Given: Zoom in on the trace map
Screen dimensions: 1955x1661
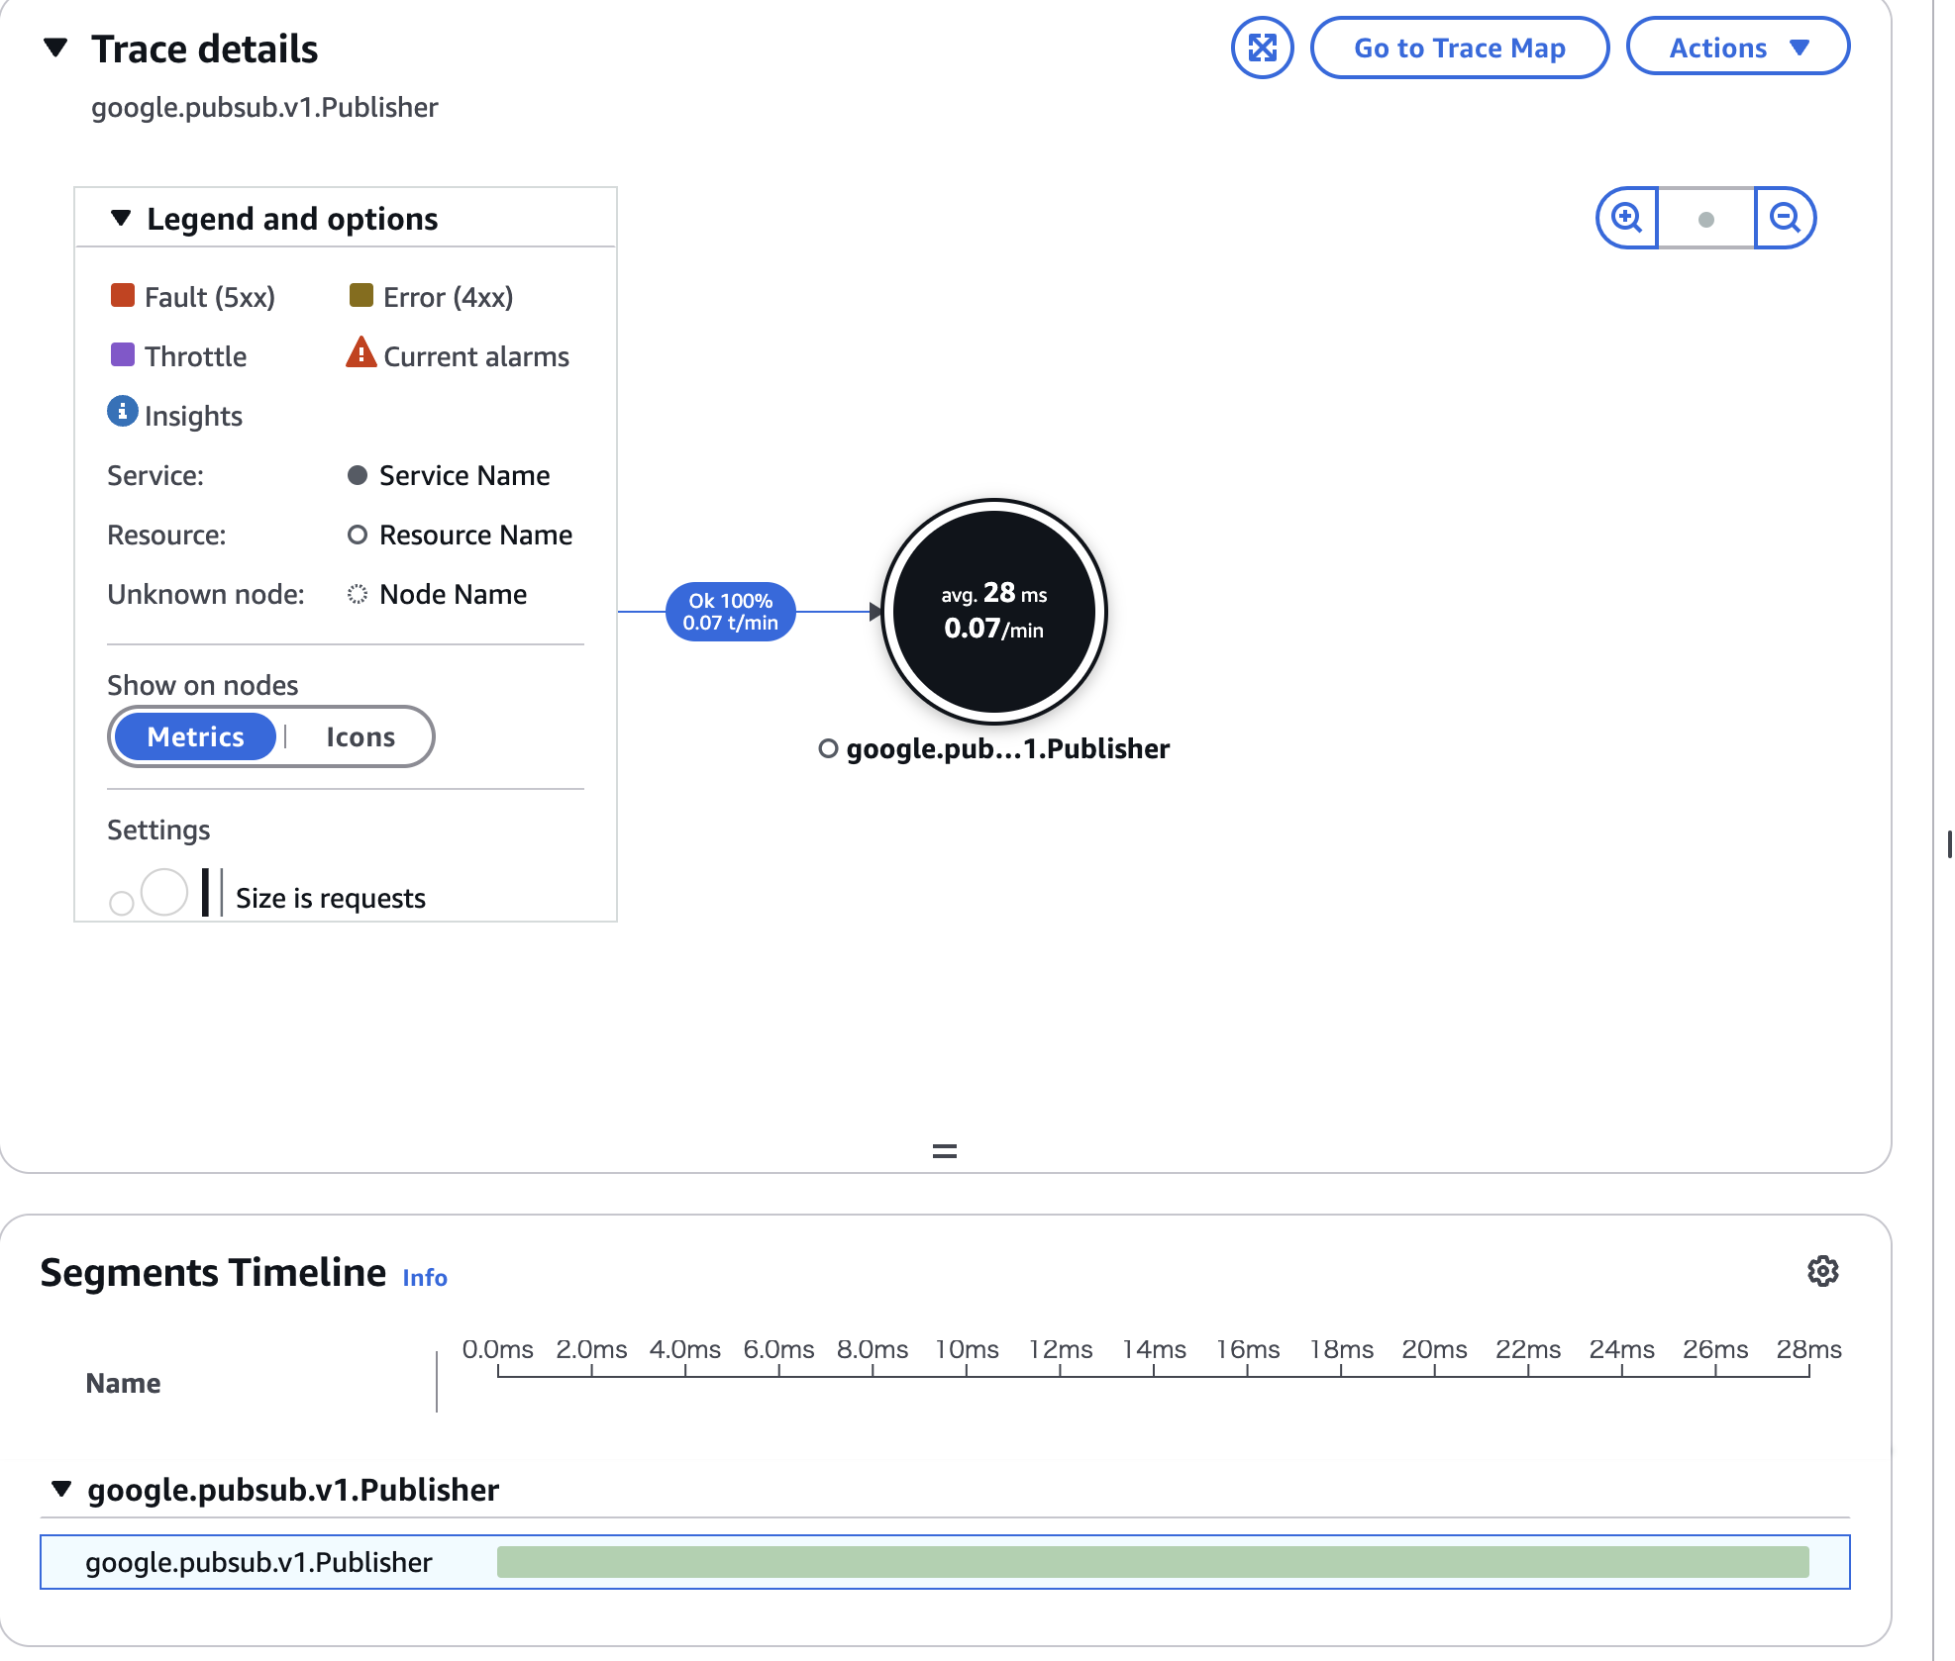Looking at the screenshot, I should click(1626, 218).
